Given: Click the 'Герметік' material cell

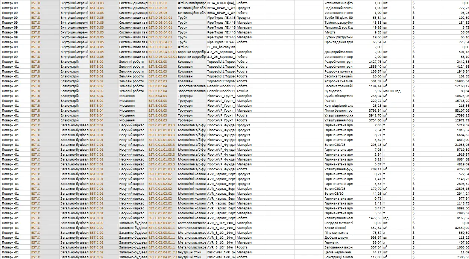Looking at the screenshot, I should click(338, 242).
